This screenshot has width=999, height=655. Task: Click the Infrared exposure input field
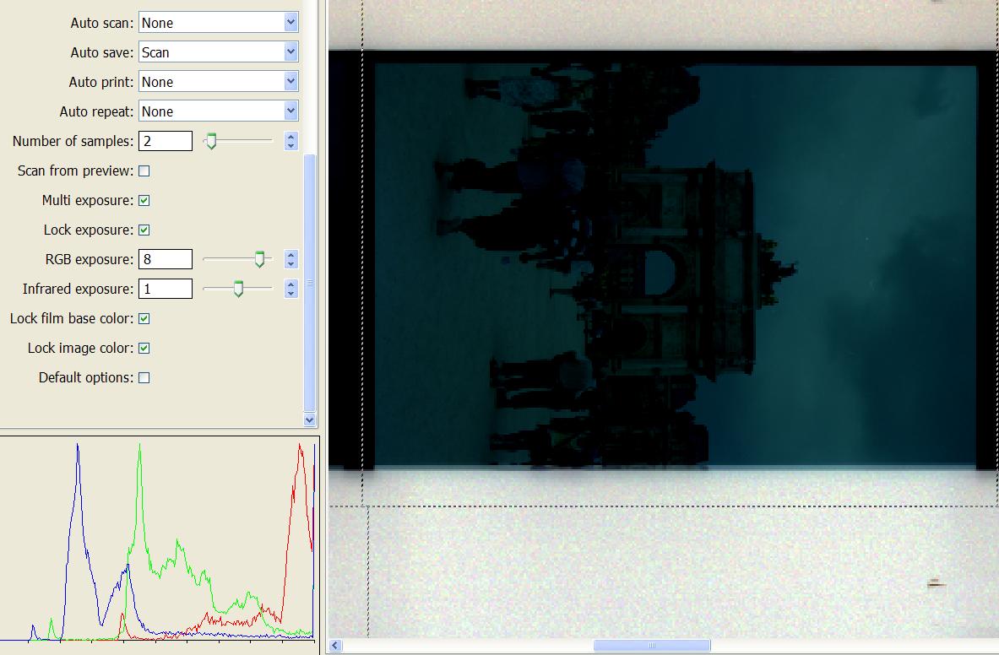point(166,289)
